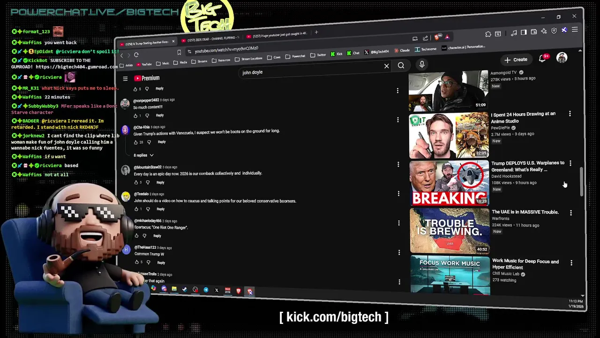Switch to 'ZEDS DEAD - CHANNEL FLIPPING' tab
600x338 pixels.
(210, 38)
